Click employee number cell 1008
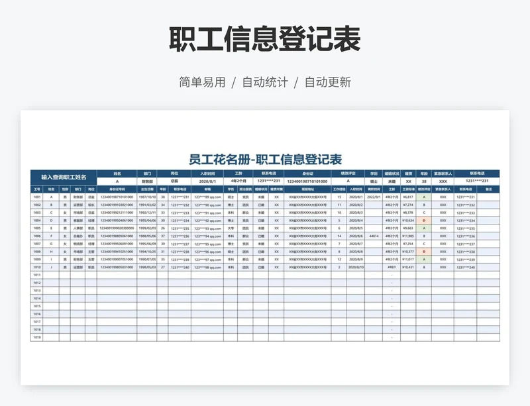 37,252
